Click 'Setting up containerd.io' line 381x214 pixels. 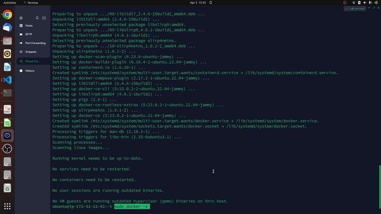pyautogui.click(x=99, y=68)
